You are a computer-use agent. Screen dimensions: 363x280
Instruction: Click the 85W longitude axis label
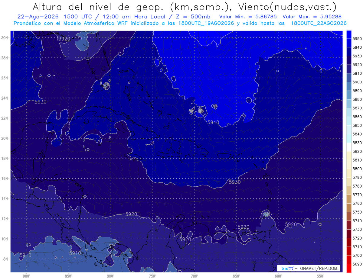pyautogui.click(x=68, y=276)
